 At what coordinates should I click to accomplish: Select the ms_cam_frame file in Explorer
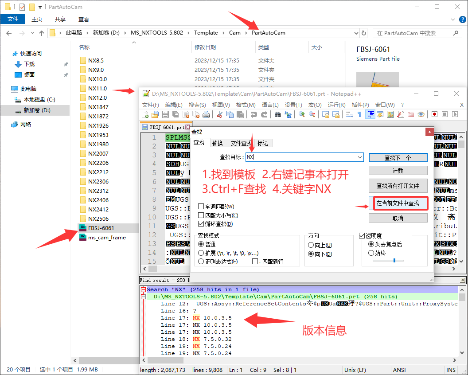(x=107, y=237)
